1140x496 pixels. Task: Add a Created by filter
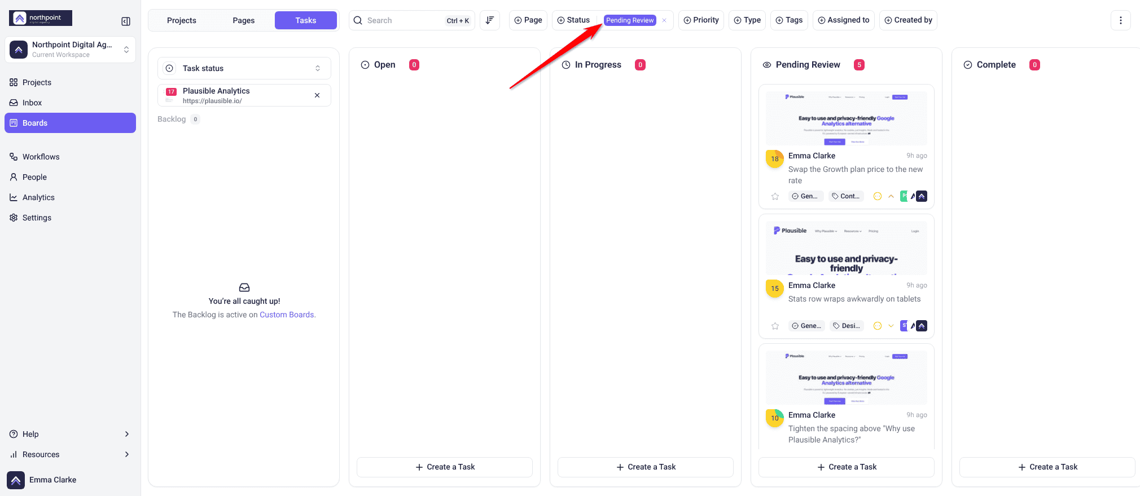pyautogui.click(x=908, y=20)
